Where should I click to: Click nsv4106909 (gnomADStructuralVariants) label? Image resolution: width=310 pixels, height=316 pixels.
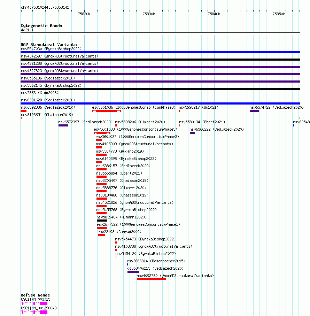coord(134,144)
